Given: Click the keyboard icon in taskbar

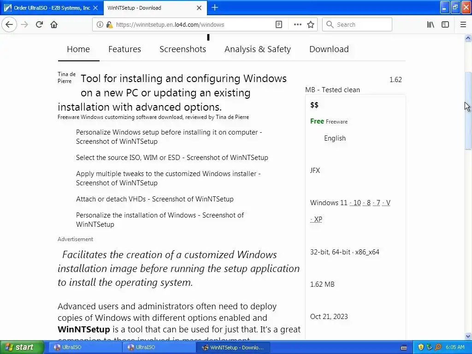Looking at the screenshot, I should 404,348.
